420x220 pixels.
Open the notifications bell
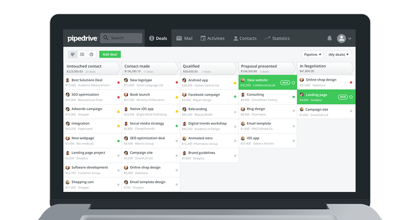pyautogui.click(x=329, y=38)
